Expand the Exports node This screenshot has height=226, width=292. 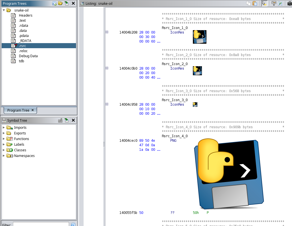pos(4,133)
